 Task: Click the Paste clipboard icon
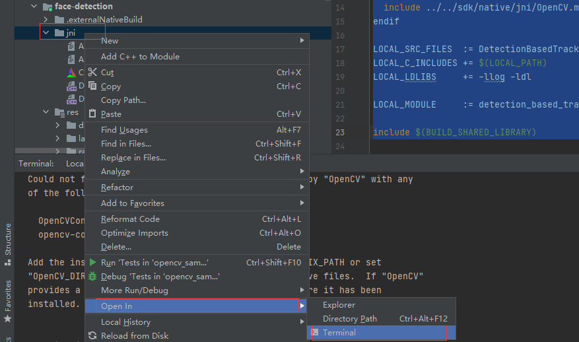(92, 114)
